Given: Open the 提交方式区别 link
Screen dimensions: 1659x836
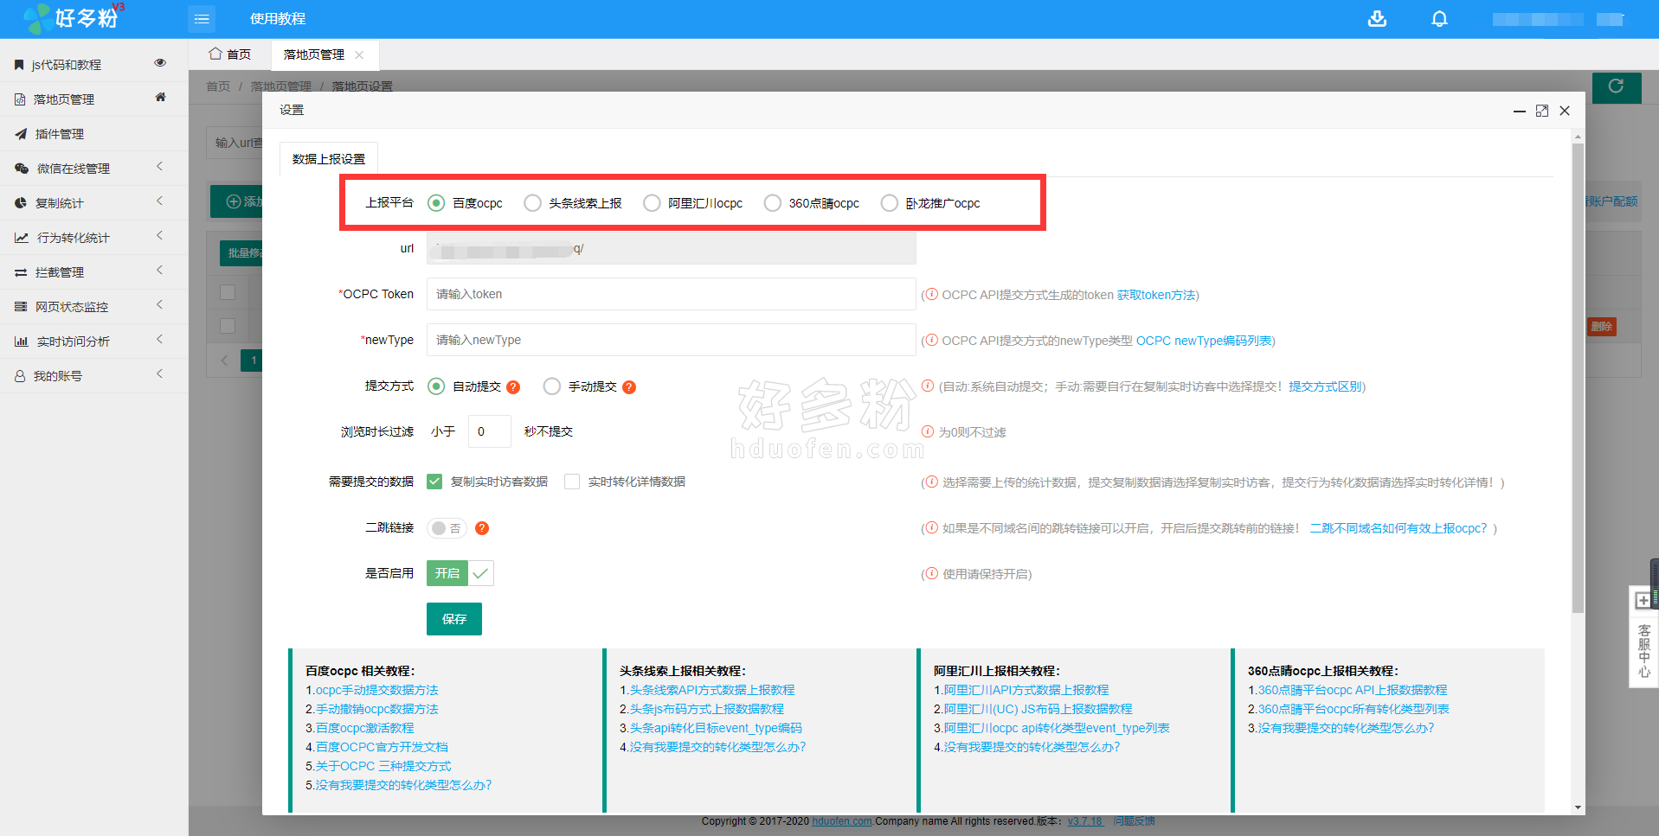Looking at the screenshot, I should tap(1325, 386).
